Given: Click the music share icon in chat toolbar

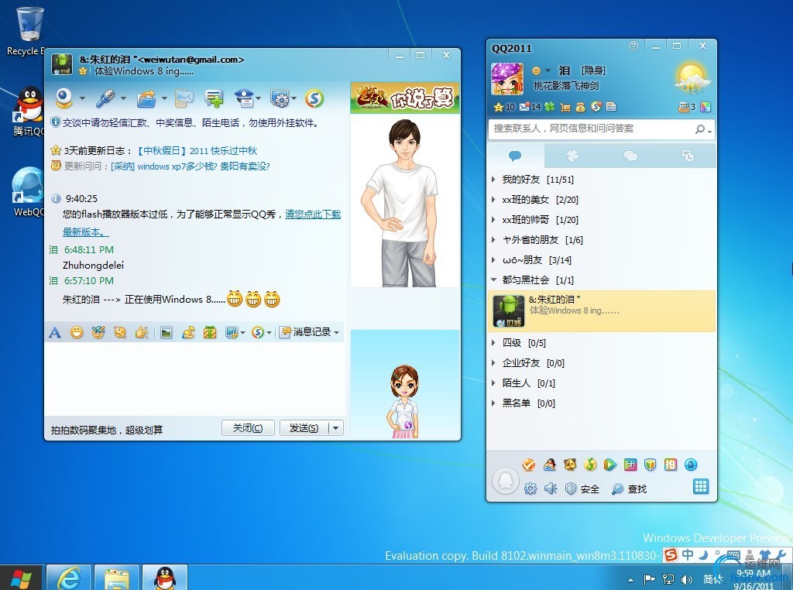Looking at the screenshot, I should [x=188, y=332].
